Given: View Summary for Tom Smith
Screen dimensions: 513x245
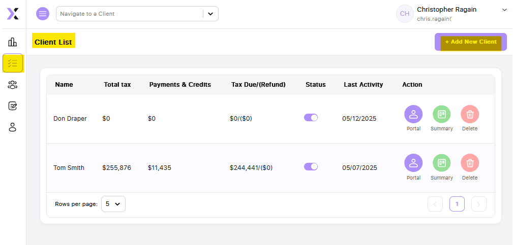Looking at the screenshot, I should 442,163.
